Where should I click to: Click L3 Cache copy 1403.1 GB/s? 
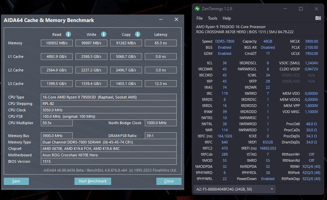(126, 84)
